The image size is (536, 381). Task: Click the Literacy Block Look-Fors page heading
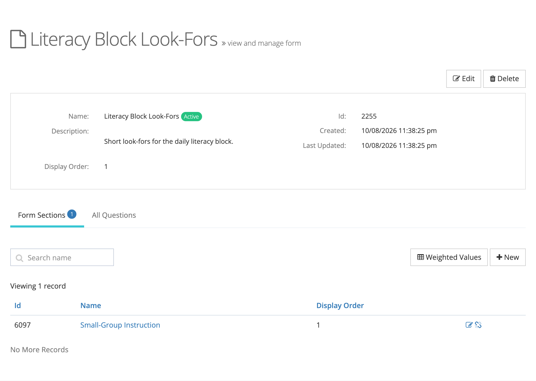point(124,39)
